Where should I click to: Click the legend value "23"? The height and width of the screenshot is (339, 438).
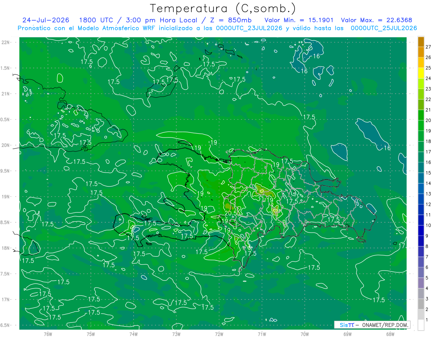click(x=429, y=89)
